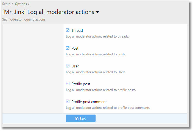Viewport: 193px width, 131px height.
Task: Toggle the Profile post checkbox
Action: [x=68, y=84]
